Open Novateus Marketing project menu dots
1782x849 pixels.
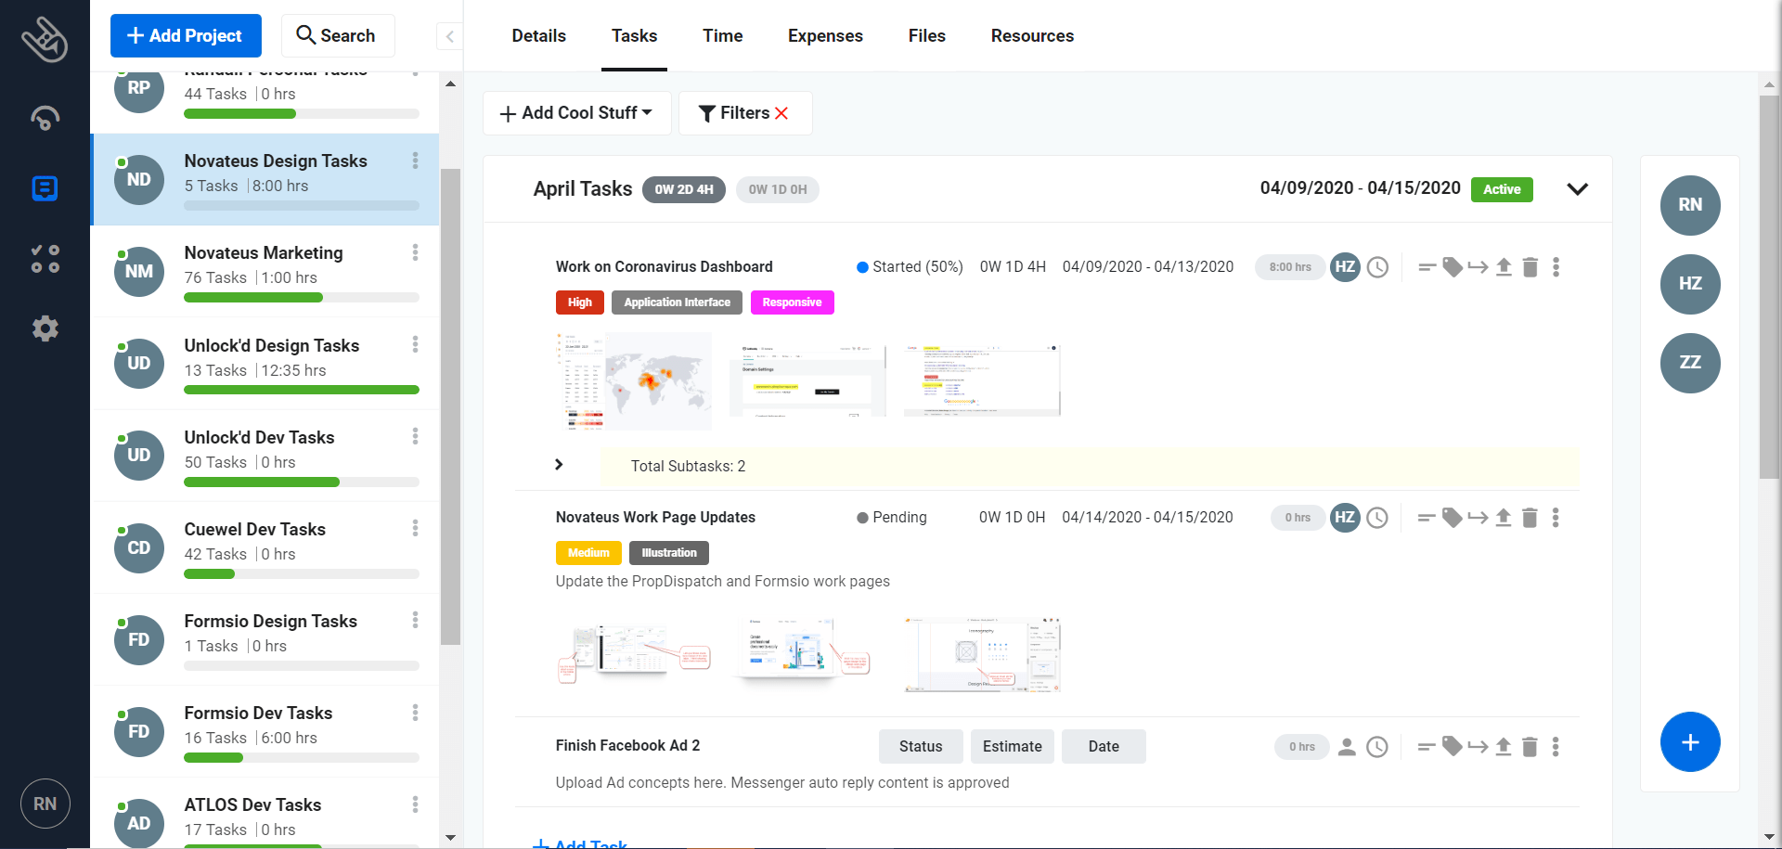415,252
